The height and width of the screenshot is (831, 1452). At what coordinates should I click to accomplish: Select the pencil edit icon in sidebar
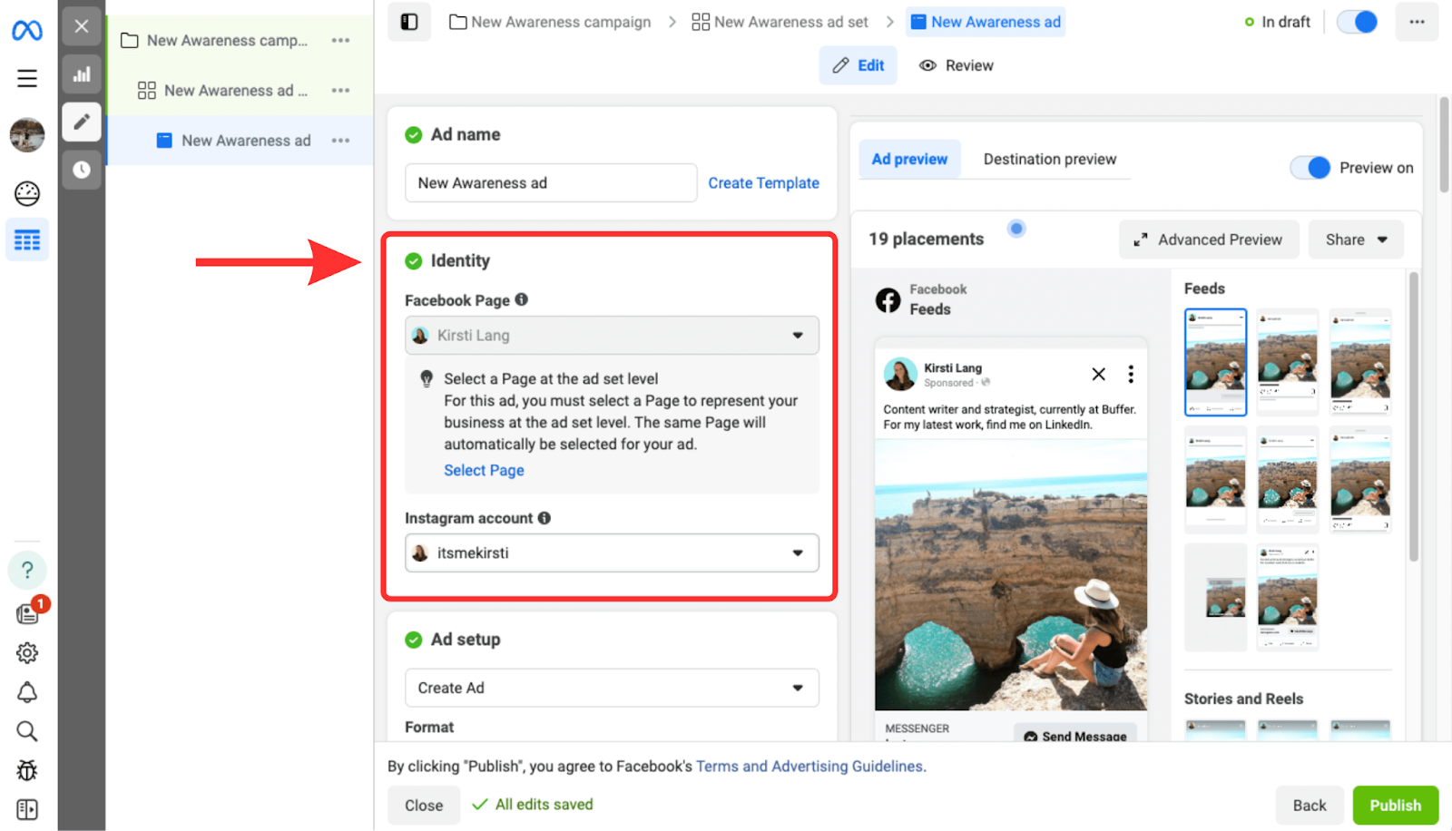click(x=82, y=122)
